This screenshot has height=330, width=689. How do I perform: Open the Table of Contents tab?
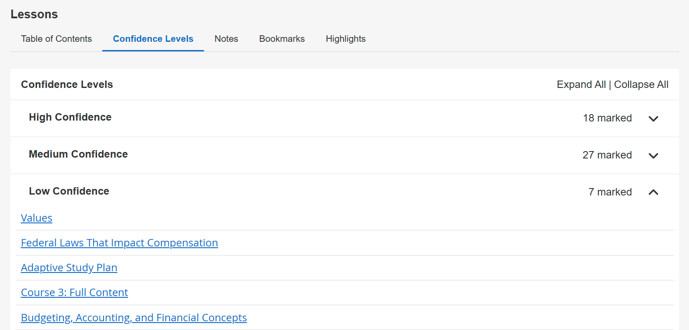pos(57,39)
